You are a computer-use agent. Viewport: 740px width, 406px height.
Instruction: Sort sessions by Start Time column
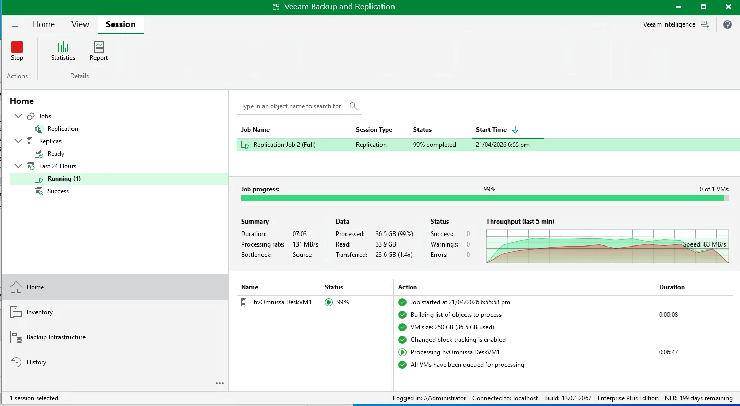tap(491, 130)
